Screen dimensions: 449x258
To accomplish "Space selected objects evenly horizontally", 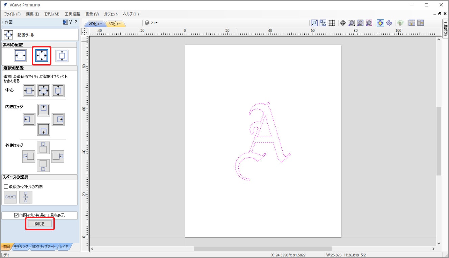I will click(10, 197).
